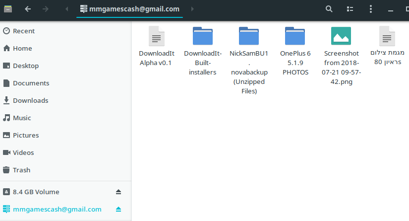Open Pictures in the sidebar

(x=66, y=135)
